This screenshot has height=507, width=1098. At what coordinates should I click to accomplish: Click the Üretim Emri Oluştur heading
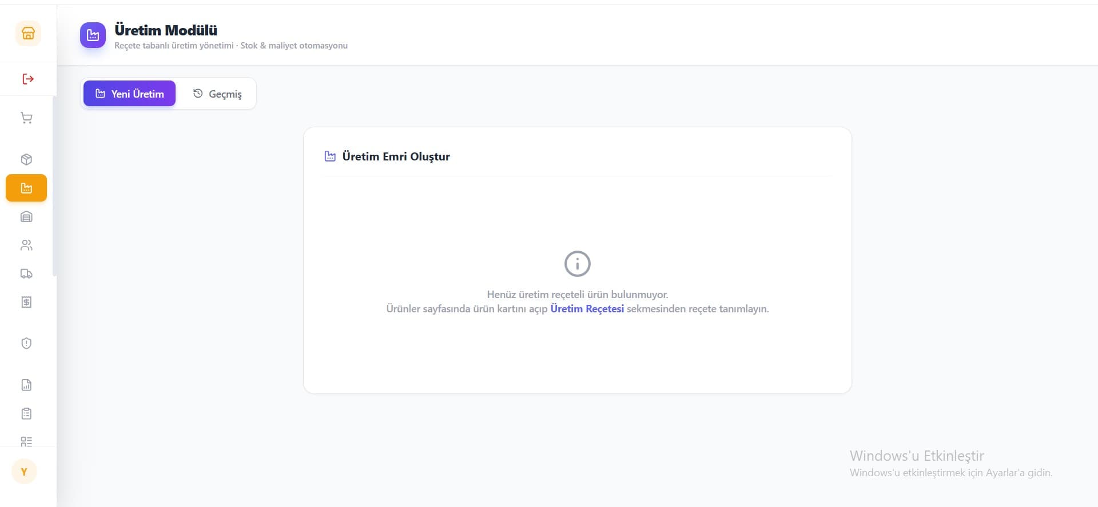point(396,156)
